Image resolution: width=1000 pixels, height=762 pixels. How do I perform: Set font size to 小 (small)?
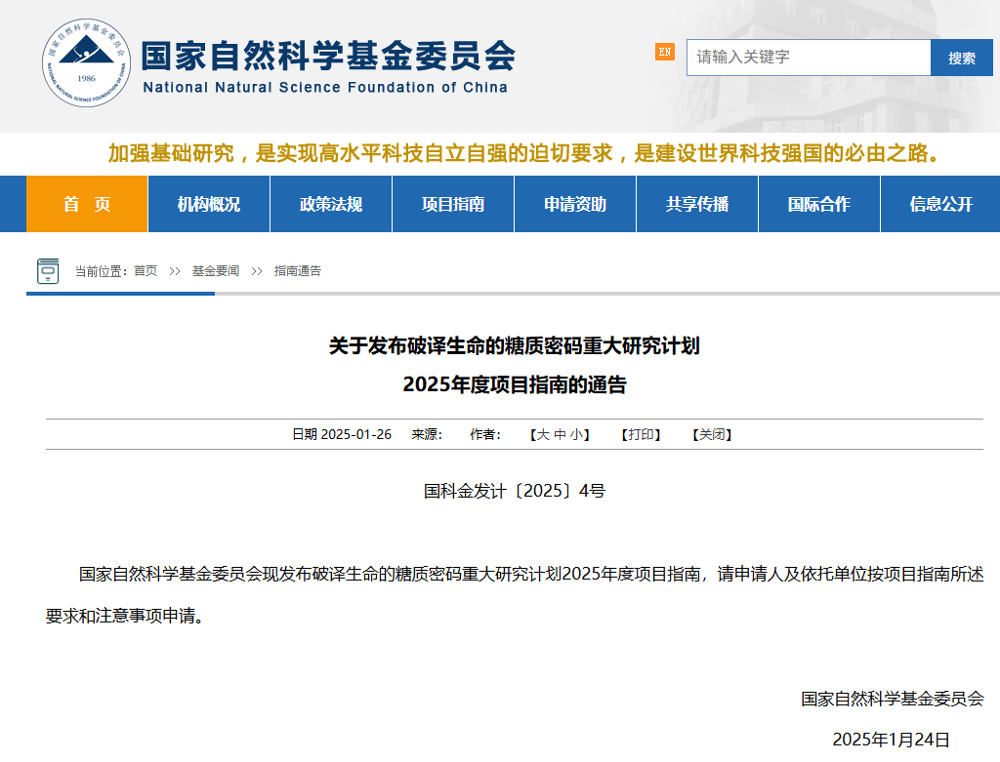tap(576, 434)
